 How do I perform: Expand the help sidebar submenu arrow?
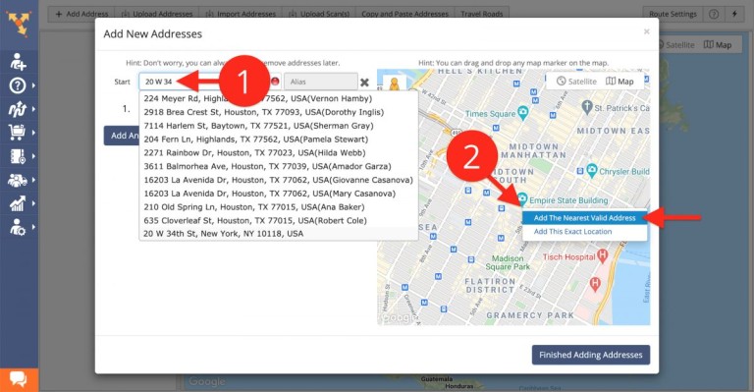33,85
